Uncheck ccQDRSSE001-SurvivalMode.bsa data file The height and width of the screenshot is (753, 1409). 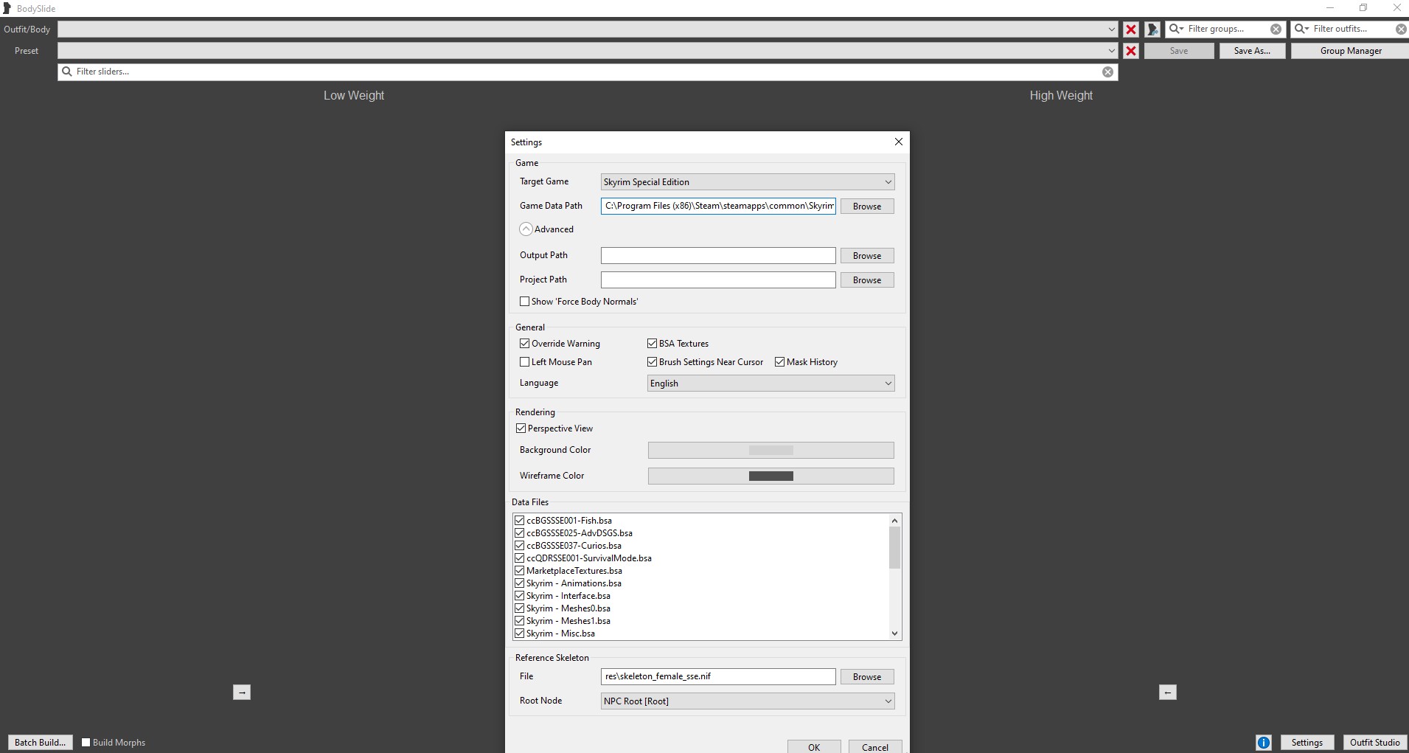point(520,558)
